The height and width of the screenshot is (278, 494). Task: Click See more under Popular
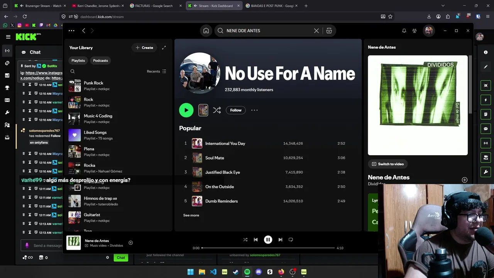(191, 215)
